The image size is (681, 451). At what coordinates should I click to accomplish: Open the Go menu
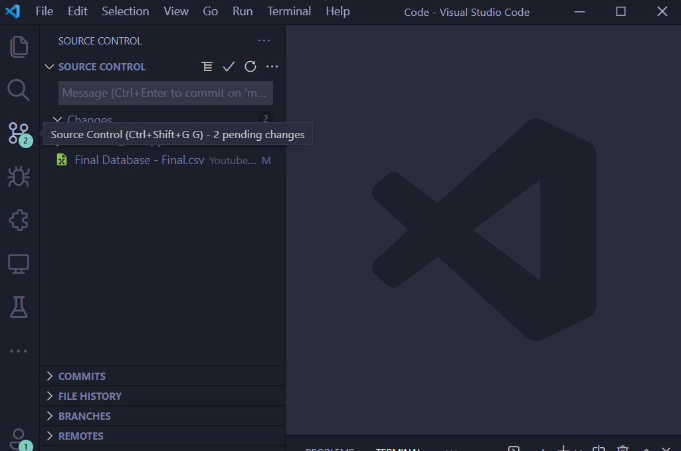pos(211,11)
